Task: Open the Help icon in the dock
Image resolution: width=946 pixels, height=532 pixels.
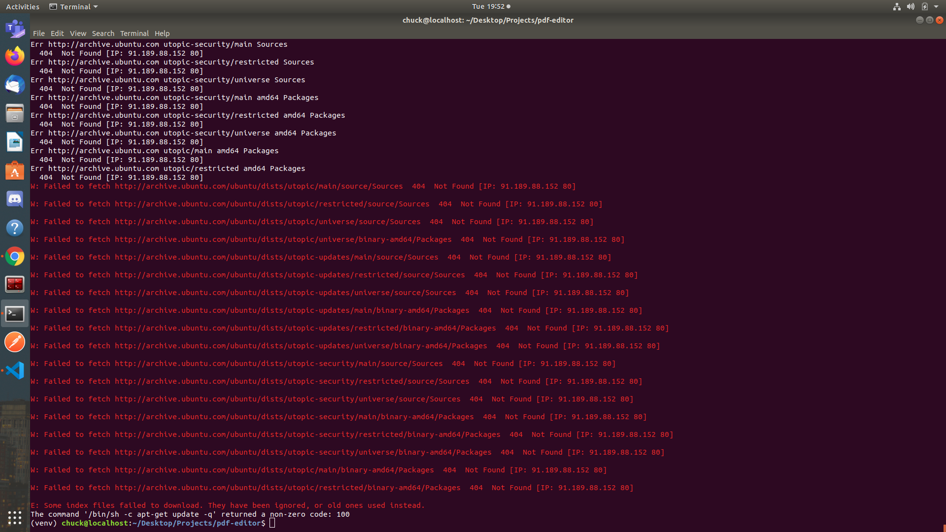Action: [15, 228]
